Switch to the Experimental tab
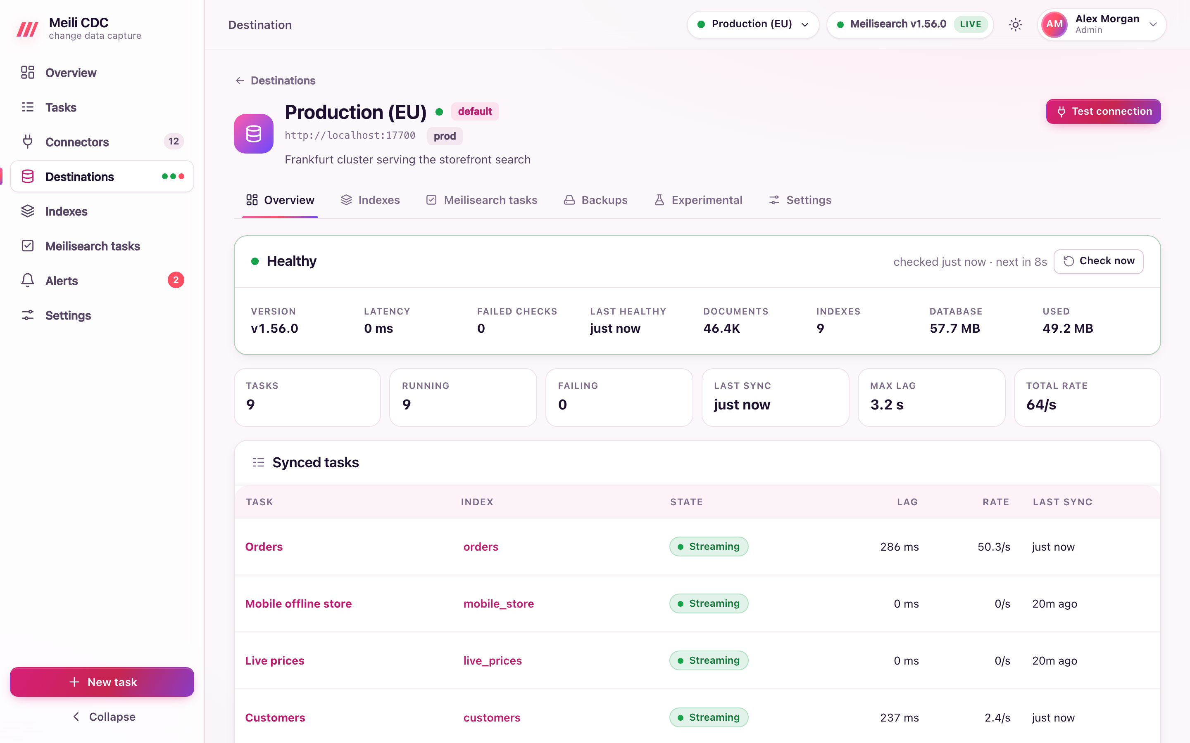Viewport: 1190px width, 743px height. click(698, 200)
